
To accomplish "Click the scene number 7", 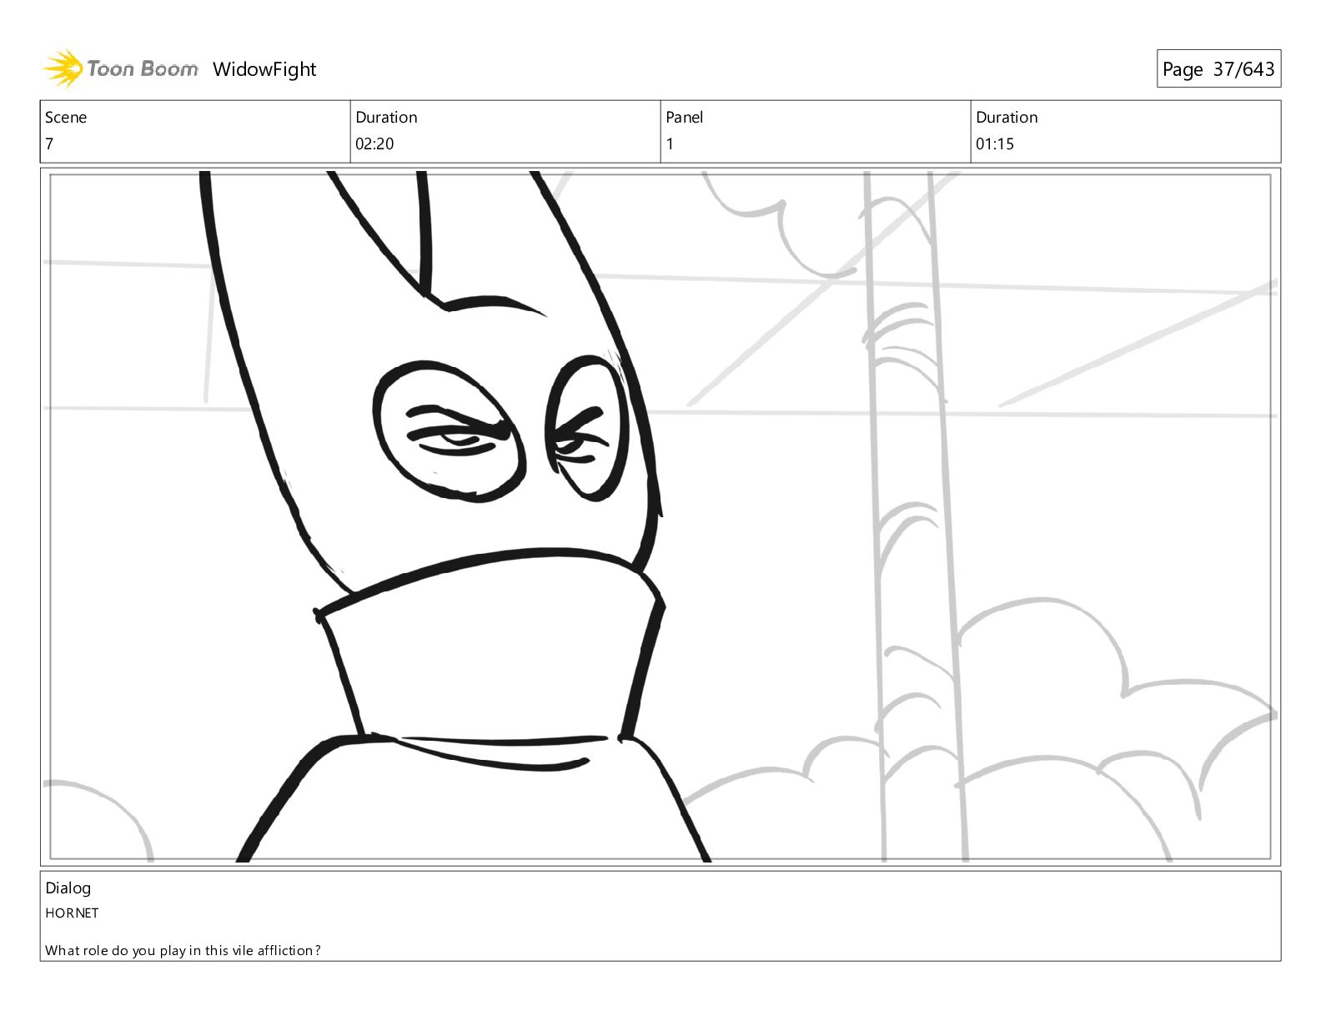I will pos(49,143).
